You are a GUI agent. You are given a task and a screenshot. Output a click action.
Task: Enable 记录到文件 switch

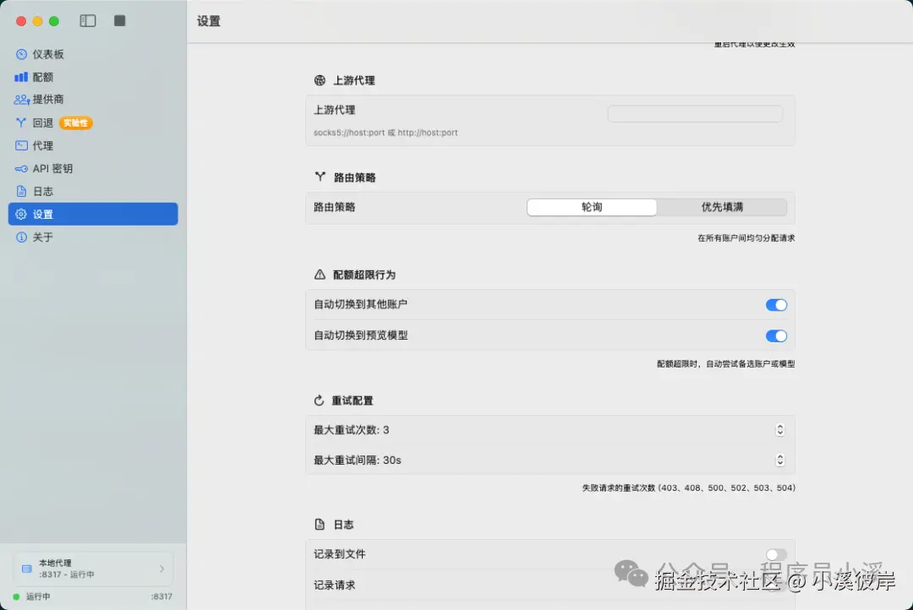click(776, 554)
